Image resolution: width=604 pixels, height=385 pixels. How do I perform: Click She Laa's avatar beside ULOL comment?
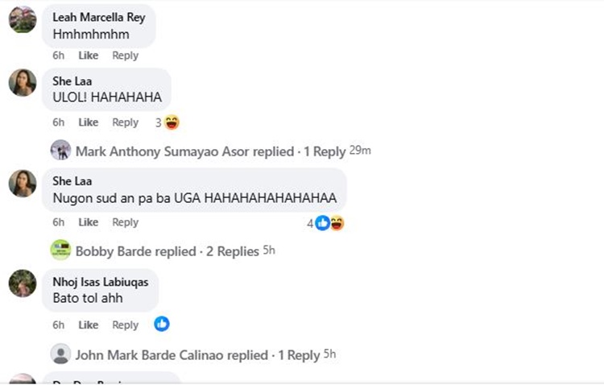22,83
